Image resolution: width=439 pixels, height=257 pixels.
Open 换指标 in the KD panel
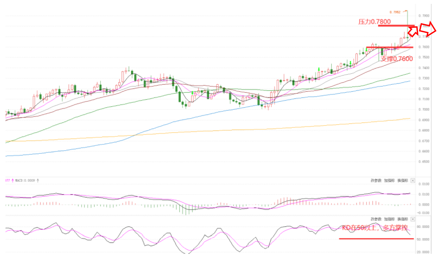pyautogui.click(x=403, y=219)
